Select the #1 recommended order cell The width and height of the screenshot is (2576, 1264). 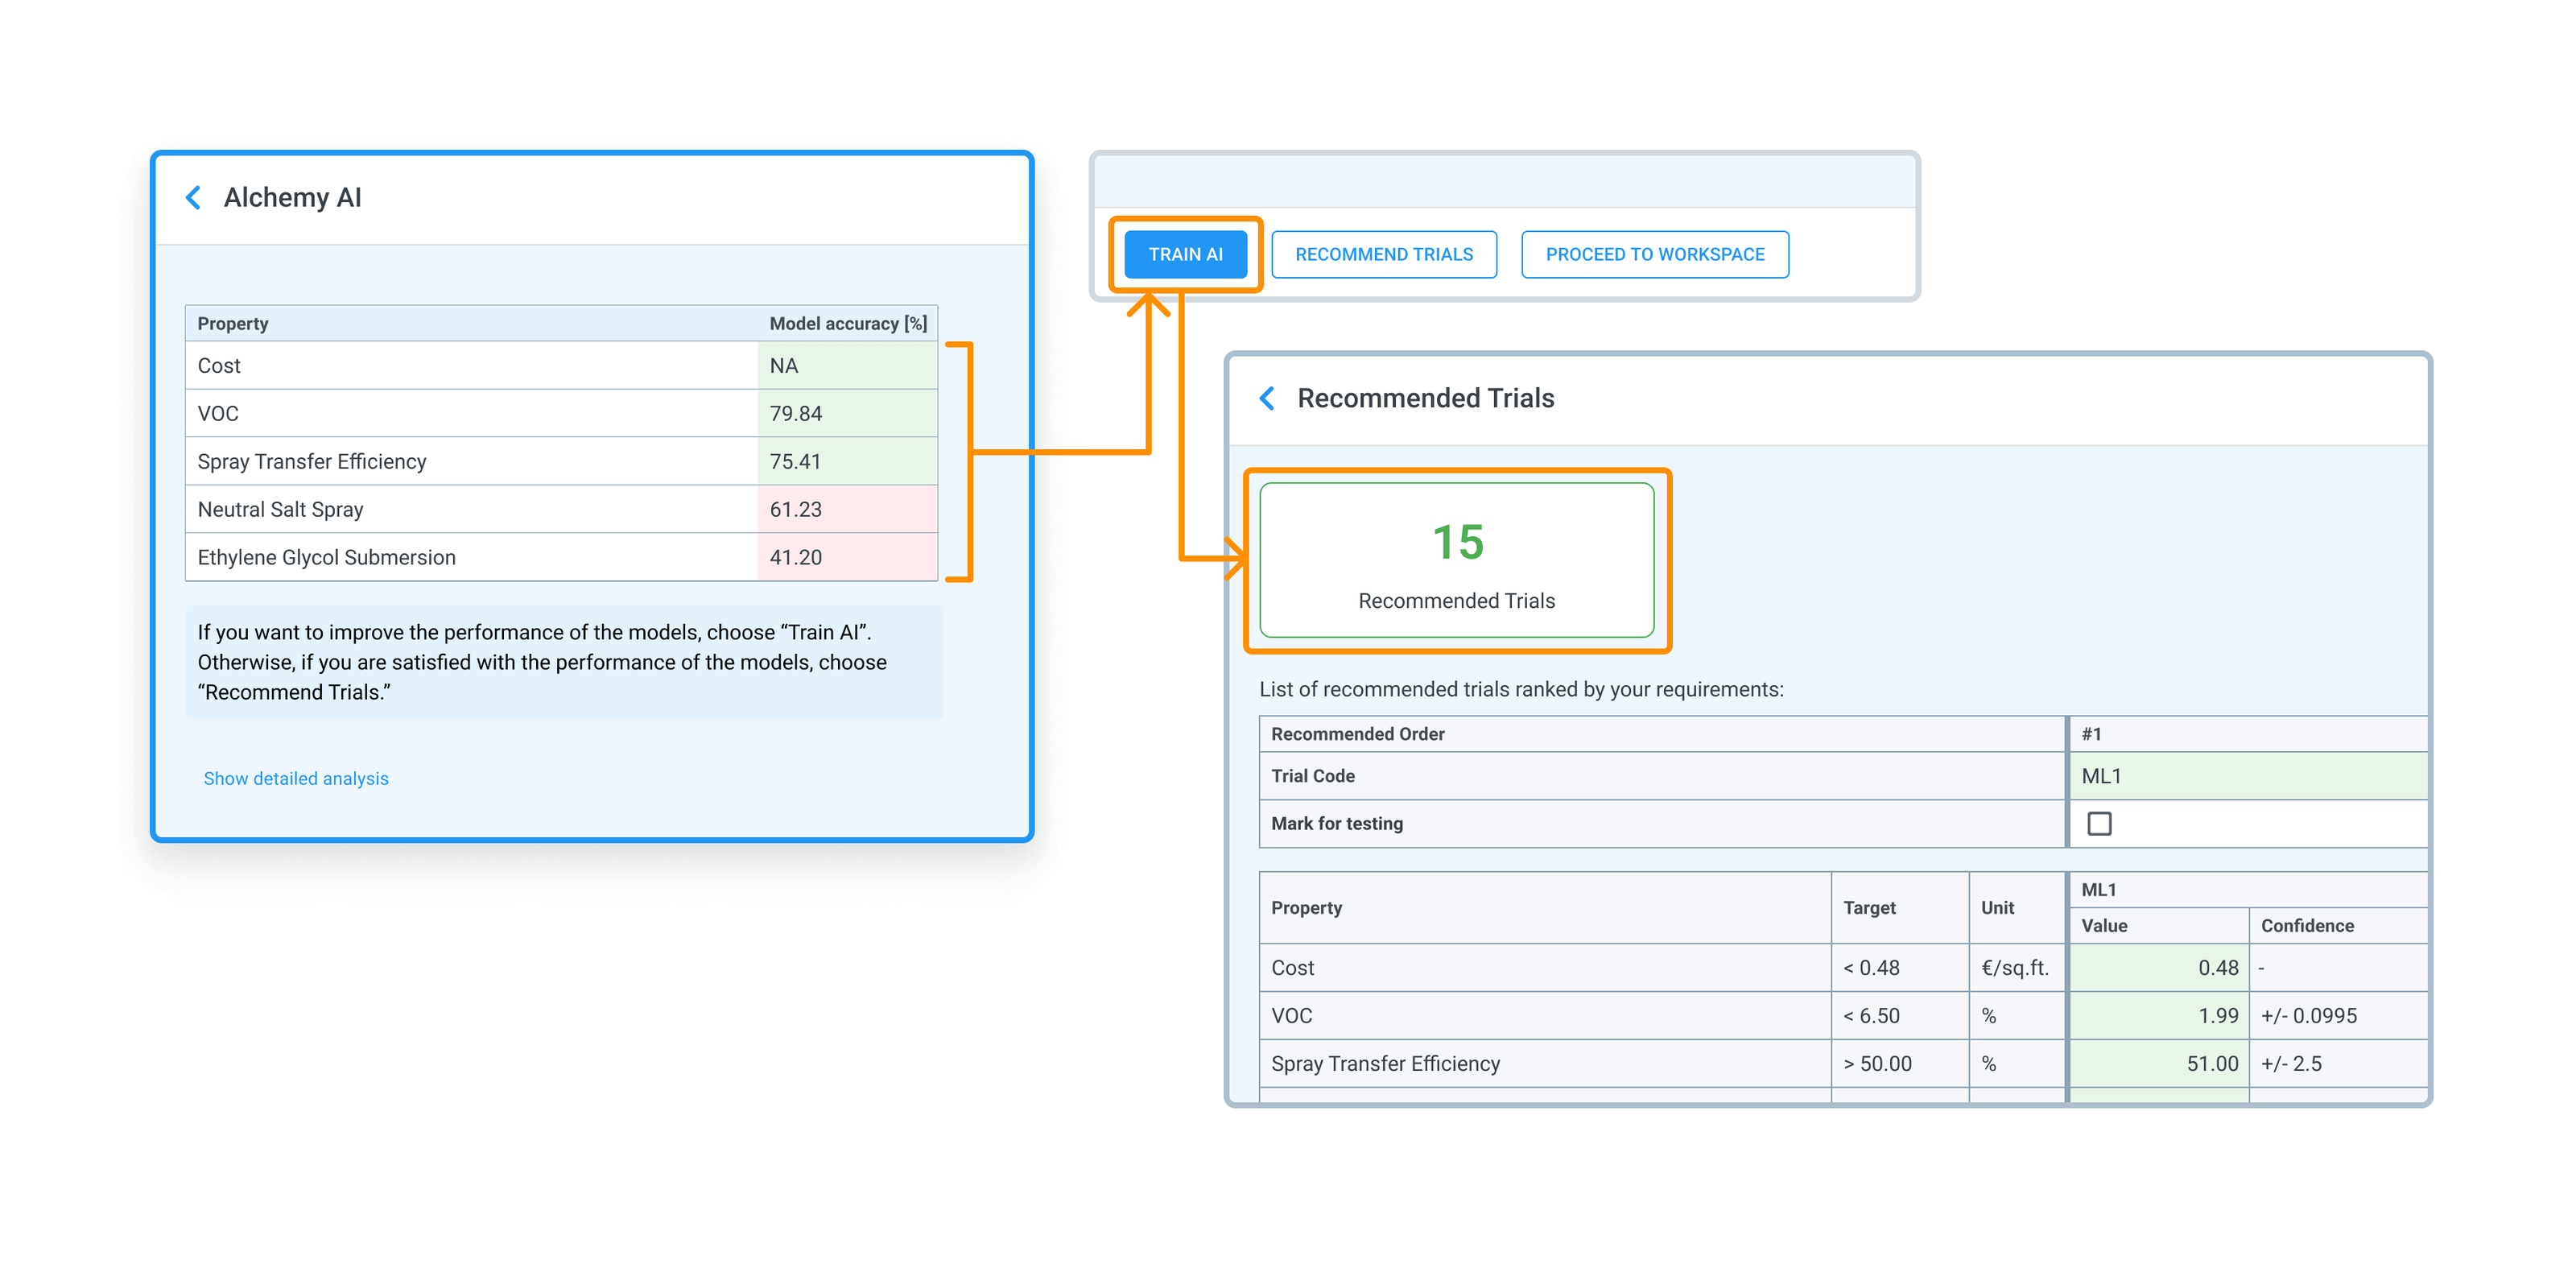point(2246,734)
